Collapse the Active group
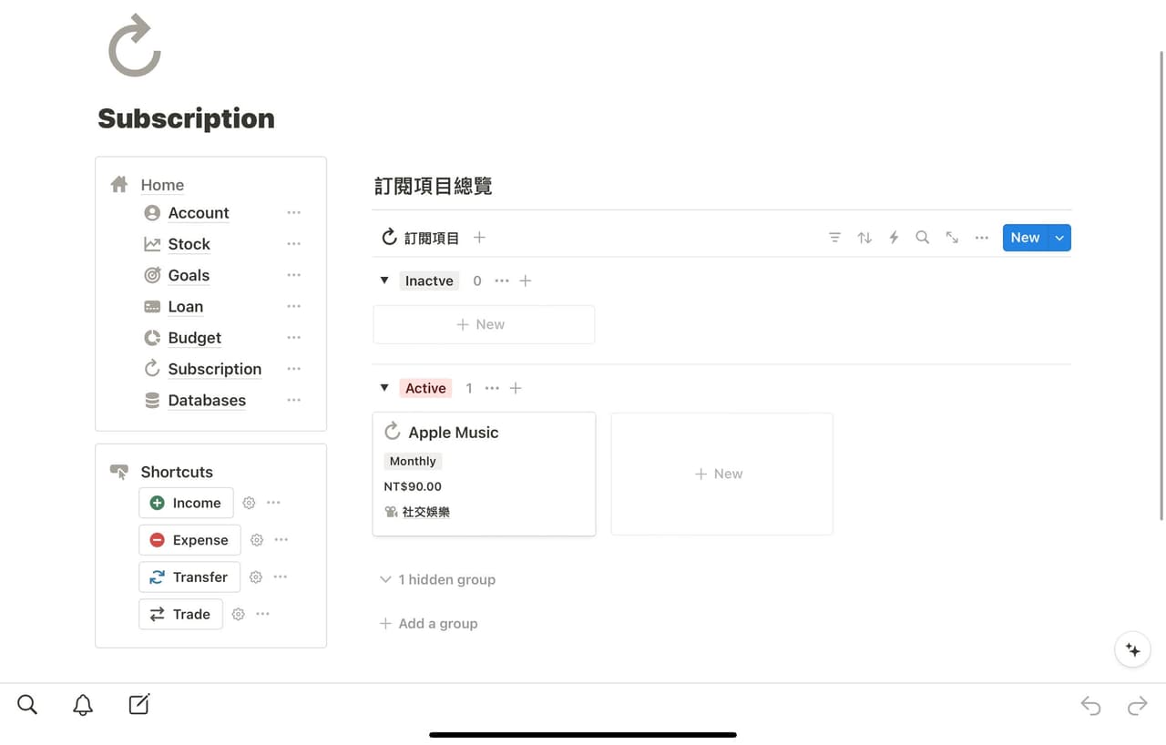The height and width of the screenshot is (745, 1166). pos(384,387)
